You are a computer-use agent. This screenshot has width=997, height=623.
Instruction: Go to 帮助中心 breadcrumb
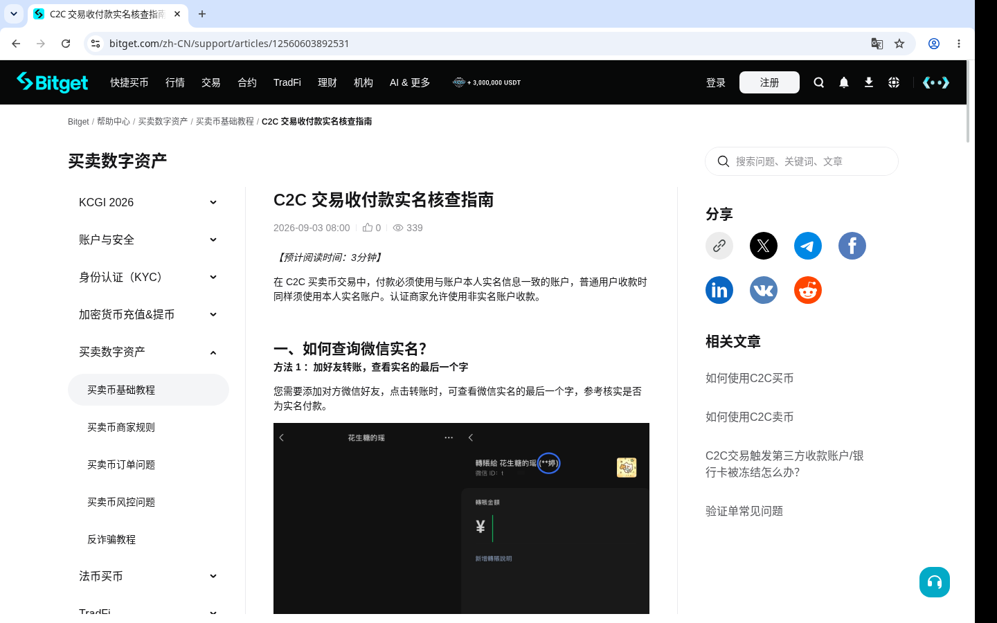(x=114, y=121)
